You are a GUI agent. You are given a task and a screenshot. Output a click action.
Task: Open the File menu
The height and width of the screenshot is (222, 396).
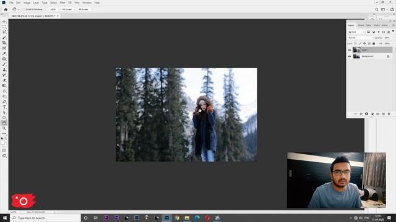[x=11, y=2]
